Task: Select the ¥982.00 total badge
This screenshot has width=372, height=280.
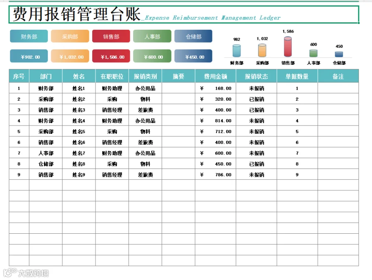Action: 29,56
